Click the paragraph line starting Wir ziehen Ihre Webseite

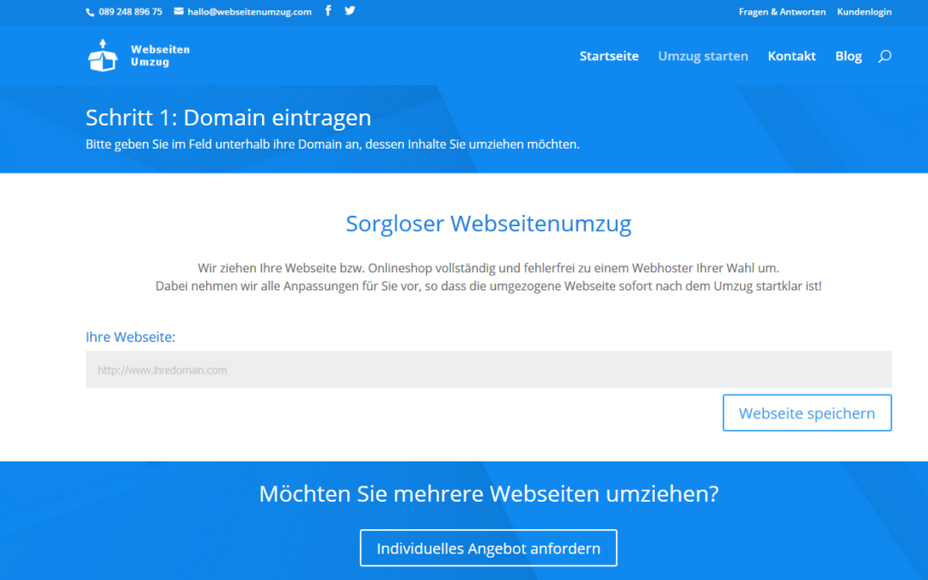tap(488, 268)
